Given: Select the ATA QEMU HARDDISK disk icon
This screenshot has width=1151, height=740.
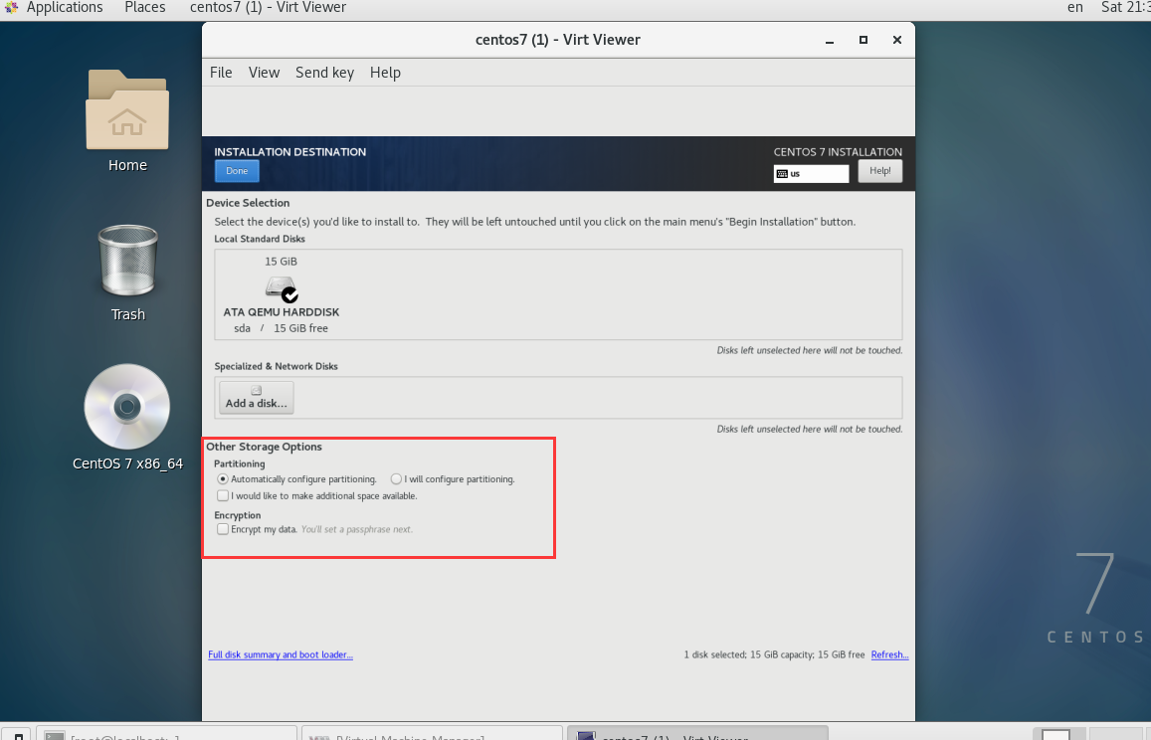Looking at the screenshot, I should 282,288.
